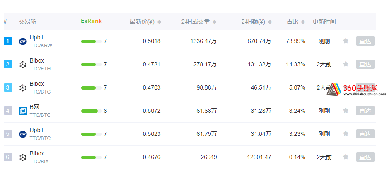Click price value 0.5018
The width and height of the screenshot is (389, 179).
152,41
